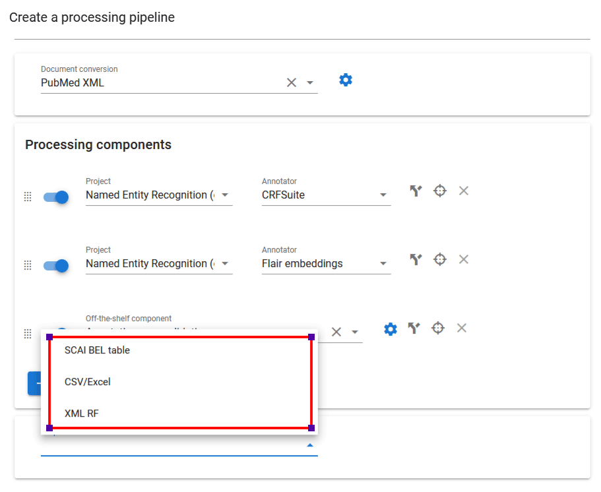This screenshot has width=601, height=492.
Task: Remove the Flair embeddings component
Action: coord(464,259)
